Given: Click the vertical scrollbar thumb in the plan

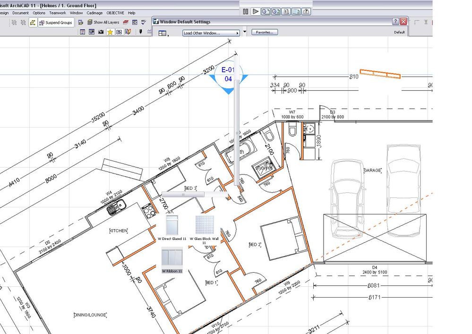Looking at the screenshot, I should click(237, 133).
